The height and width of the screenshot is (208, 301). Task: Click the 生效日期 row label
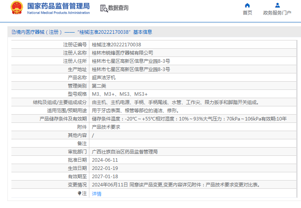(77, 168)
